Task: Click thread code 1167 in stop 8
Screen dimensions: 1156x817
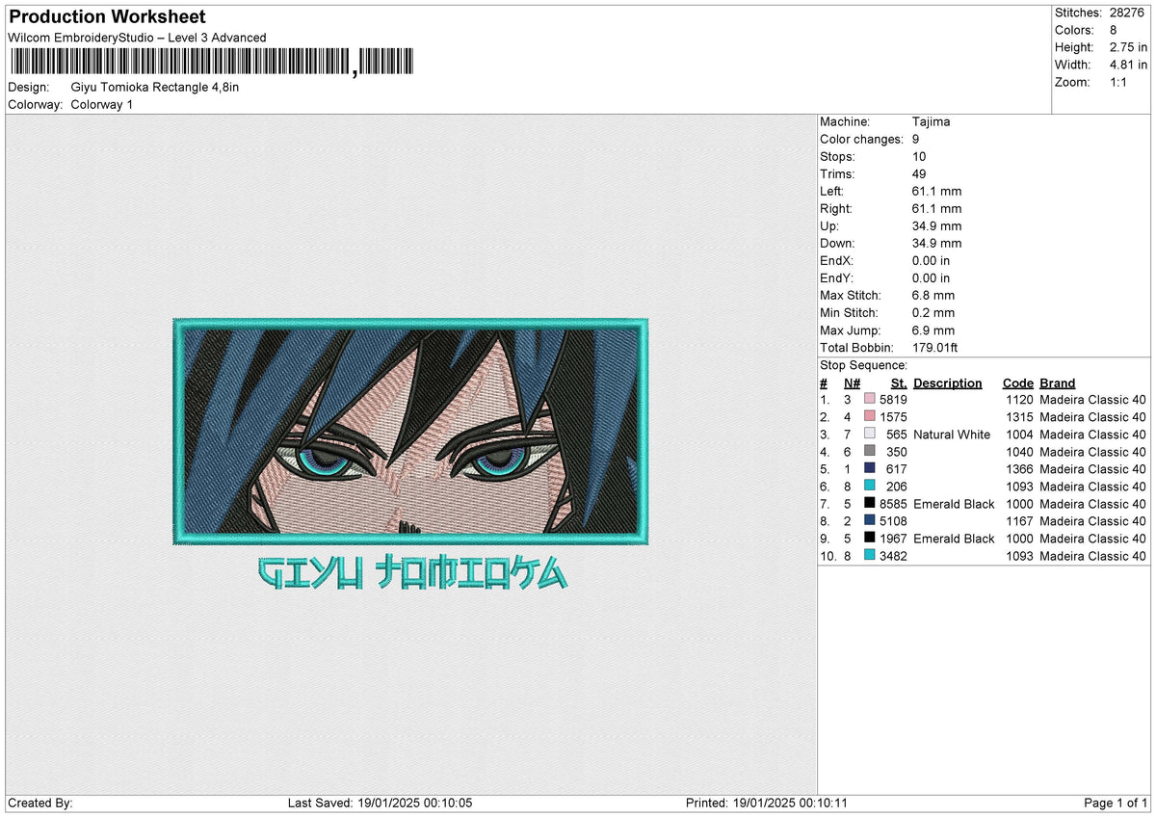Action: [x=1018, y=521]
